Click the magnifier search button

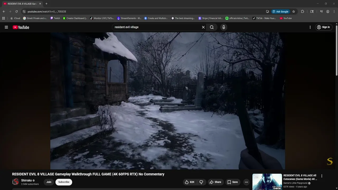coord(212,27)
